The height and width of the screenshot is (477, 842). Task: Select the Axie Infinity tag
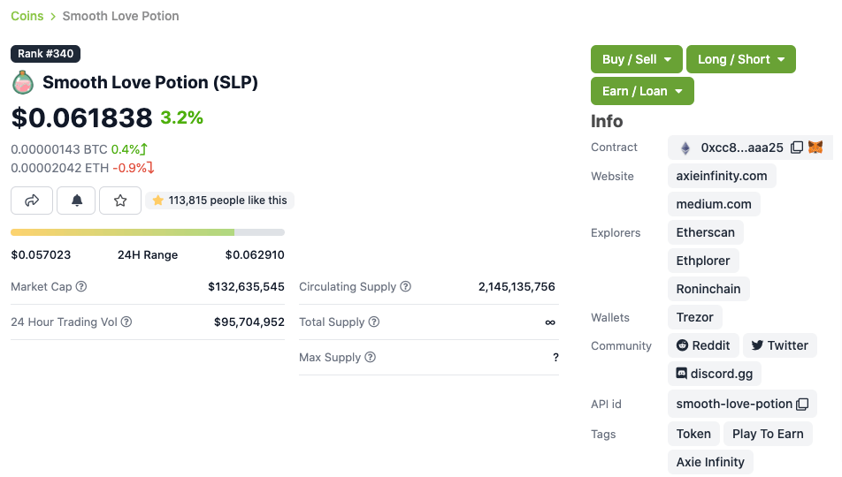coord(710,463)
